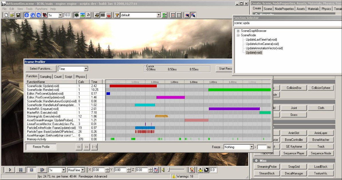The height and width of the screenshot is (180, 342).
Task: Click the teapot icon in toolbar
Action: [x=108, y=15]
